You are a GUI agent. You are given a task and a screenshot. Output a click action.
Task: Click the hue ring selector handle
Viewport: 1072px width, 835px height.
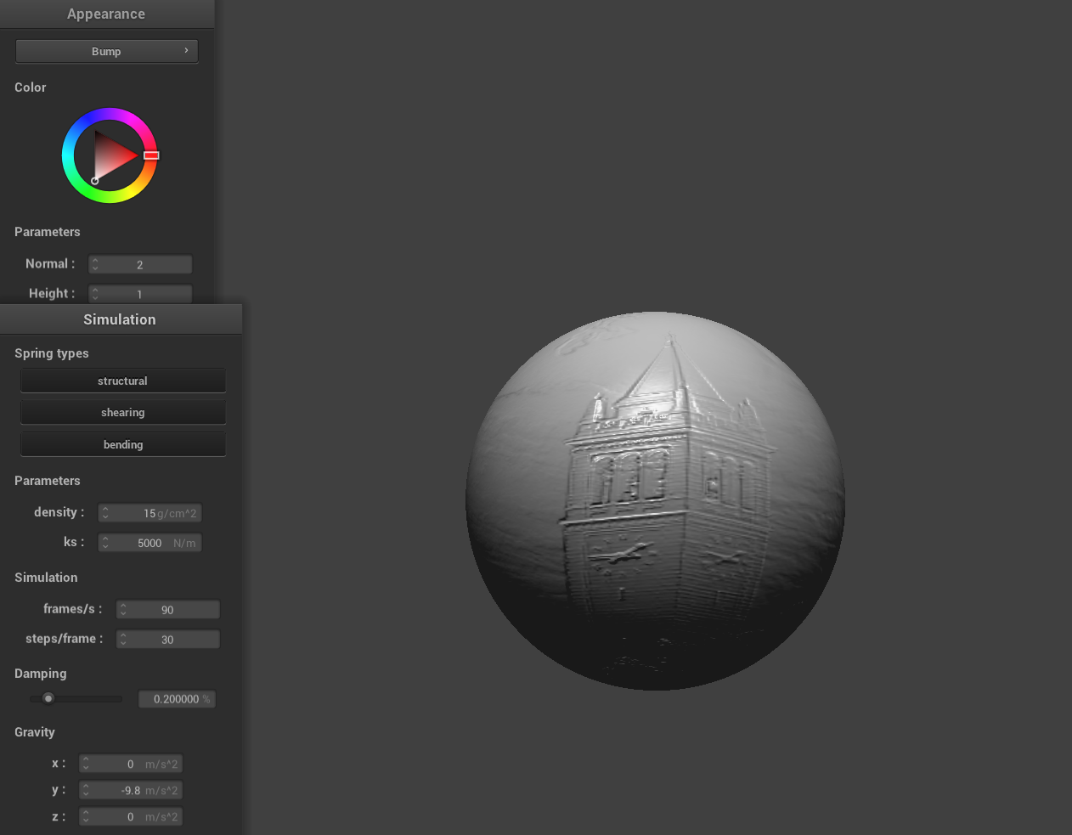151,155
